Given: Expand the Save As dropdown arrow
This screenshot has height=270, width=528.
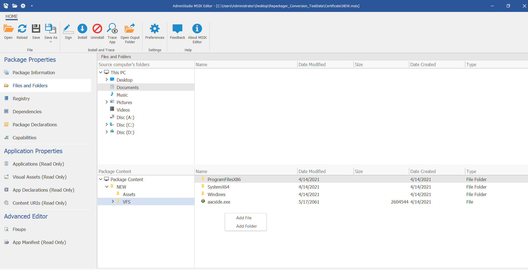Looking at the screenshot, I should tap(50, 41).
